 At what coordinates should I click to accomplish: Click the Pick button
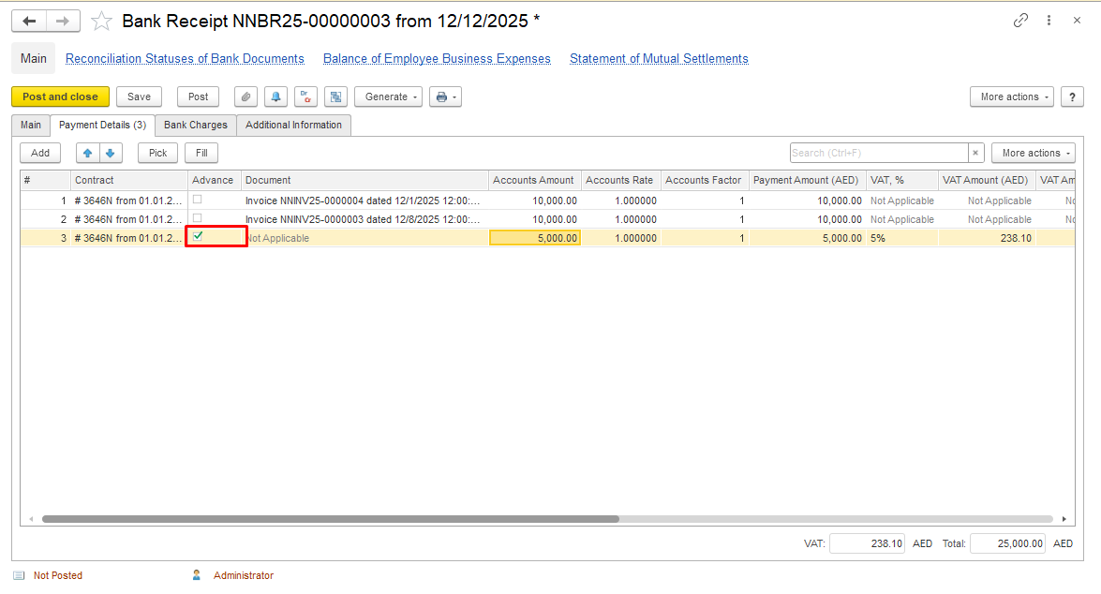(158, 153)
